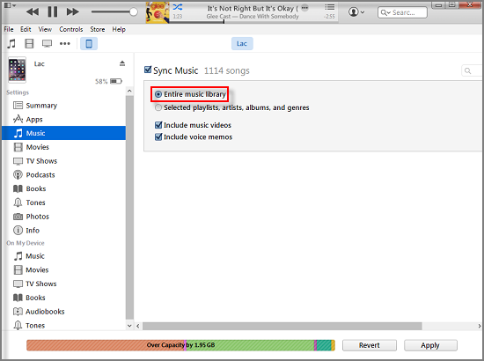Click the top Search field

(x=402, y=12)
